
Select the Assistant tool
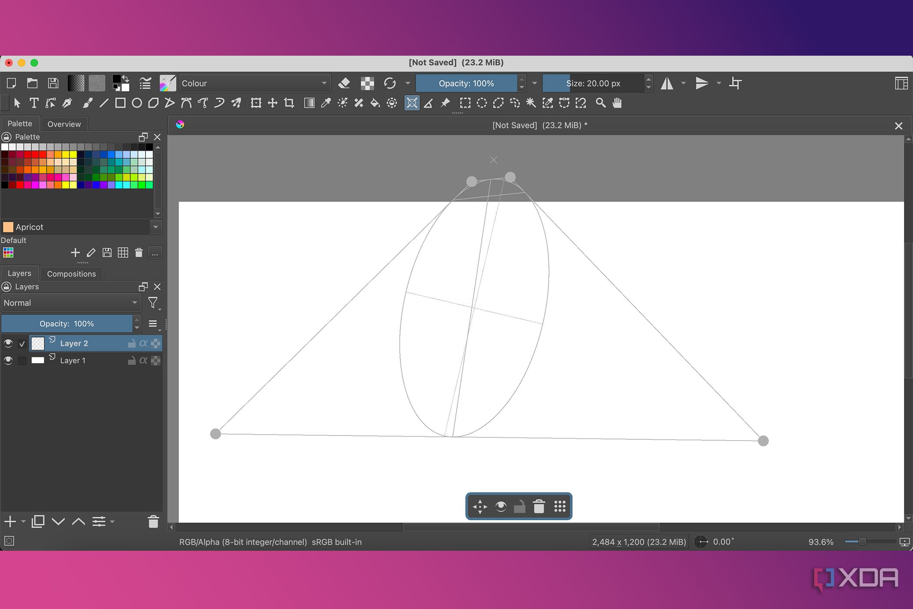[412, 103]
